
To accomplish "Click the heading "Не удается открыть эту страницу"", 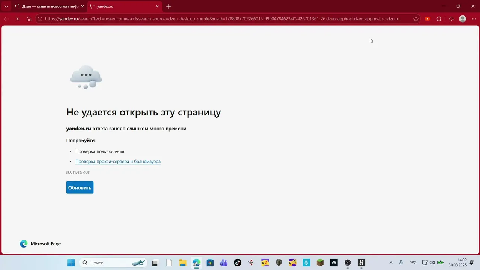I will pos(144,112).
